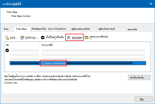The width and height of the screenshot is (155, 104).
Task: Open Settings for the selected data file
Action: (x=29, y=38)
